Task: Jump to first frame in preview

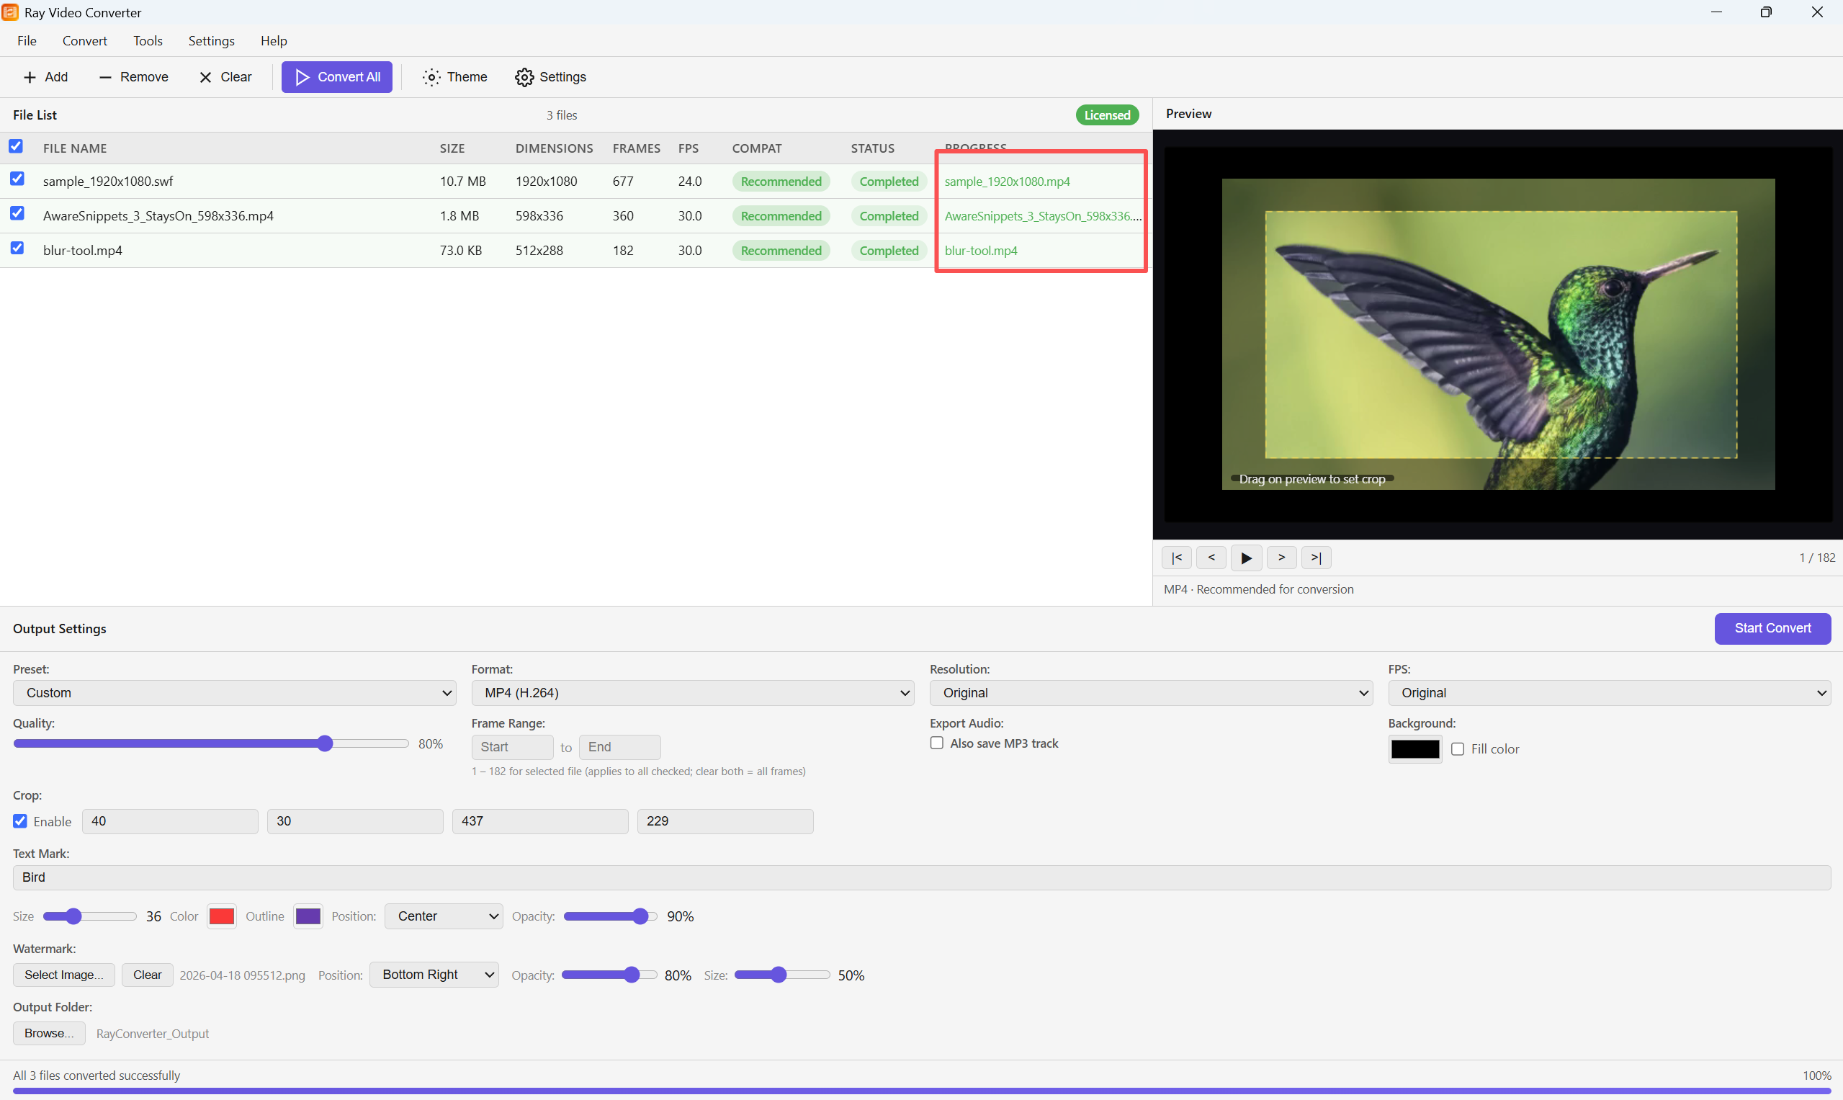Action: coord(1177,558)
